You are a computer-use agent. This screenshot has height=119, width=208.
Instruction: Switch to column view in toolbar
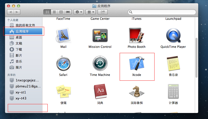pos(61,12)
